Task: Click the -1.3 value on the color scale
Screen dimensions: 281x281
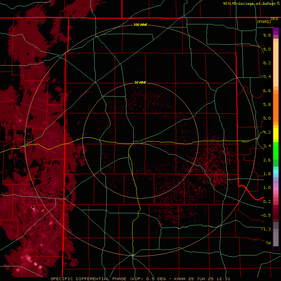Action: [x=266, y=229]
